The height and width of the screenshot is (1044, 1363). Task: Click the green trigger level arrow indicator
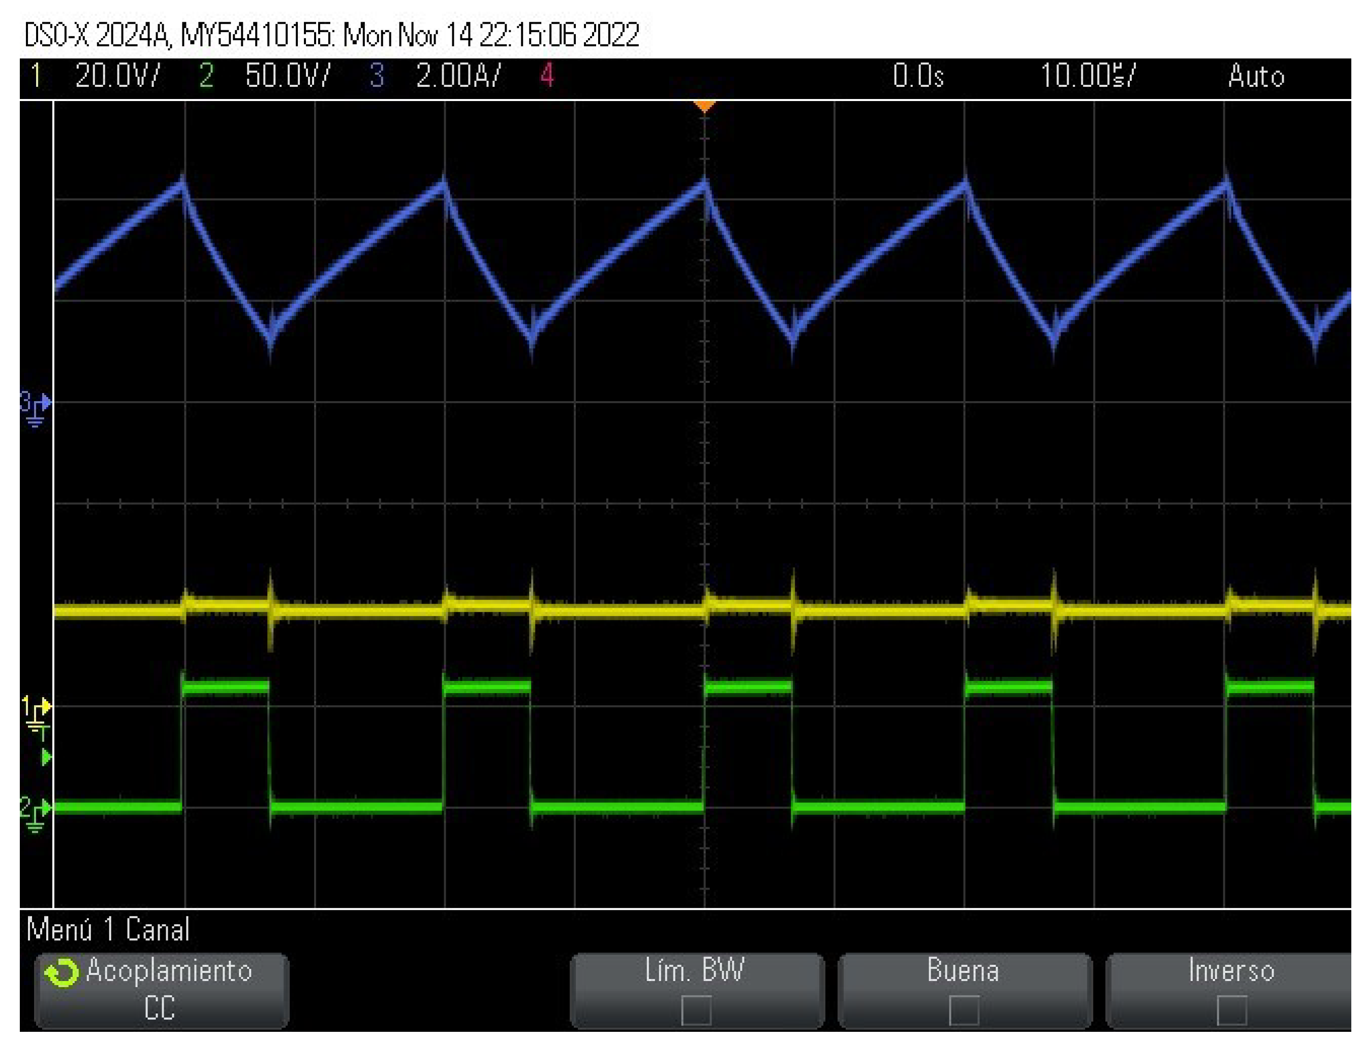click(45, 758)
